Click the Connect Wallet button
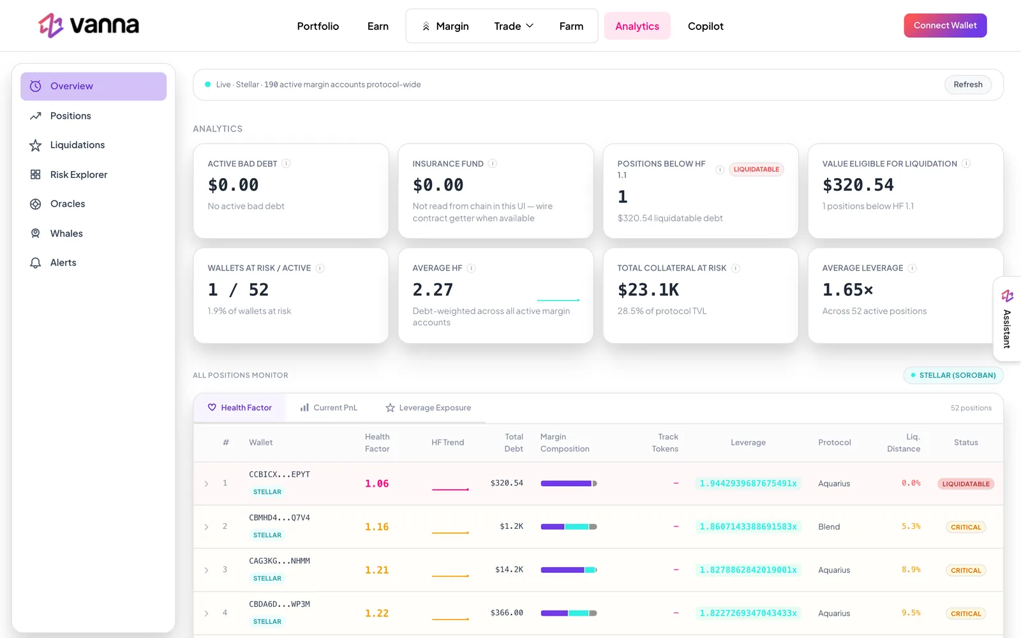The width and height of the screenshot is (1021, 638). click(x=945, y=26)
